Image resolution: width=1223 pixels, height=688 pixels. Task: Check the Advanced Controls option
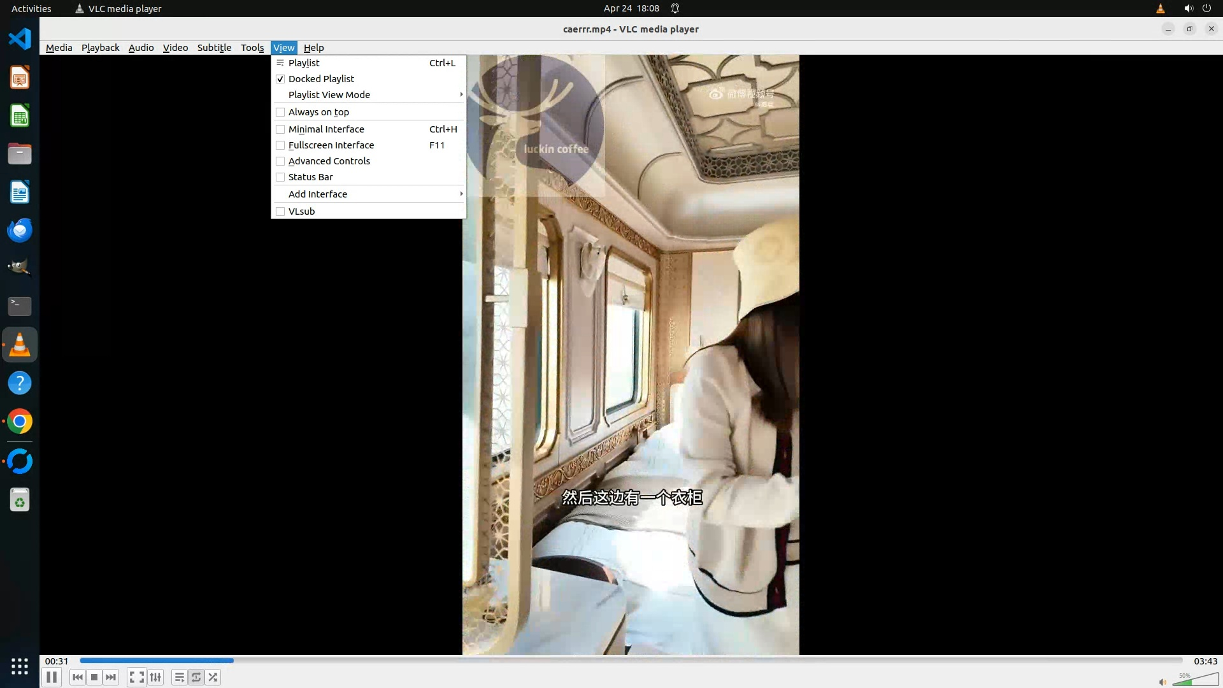click(x=329, y=161)
